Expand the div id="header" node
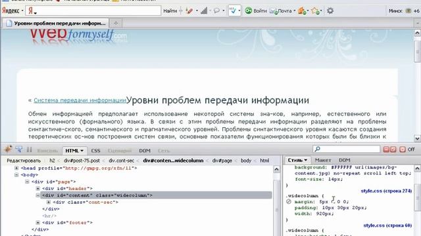 point(38,189)
